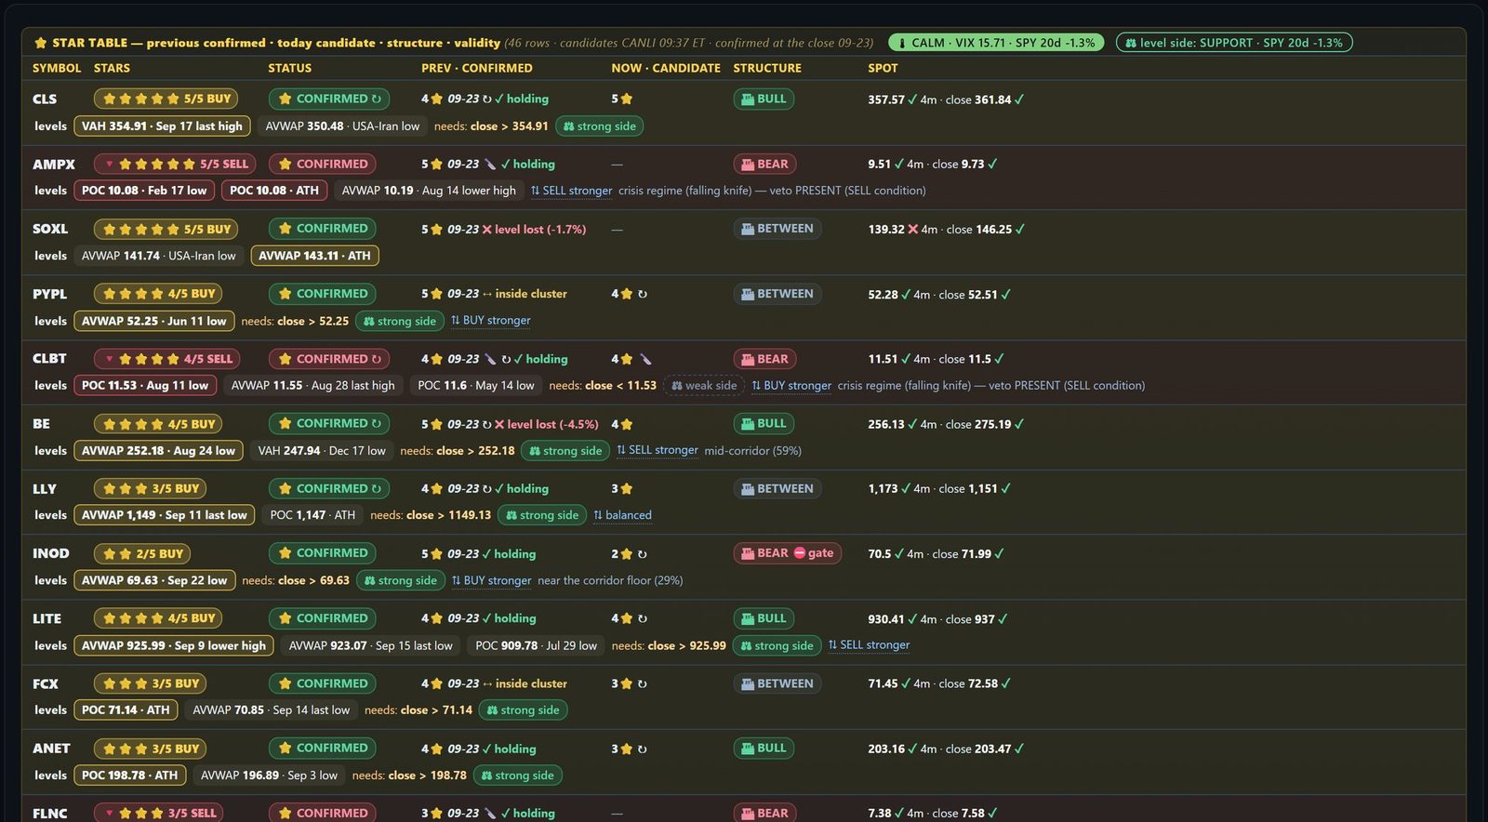Click the swap arrows icon before LLY balanced
The width and height of the screenshot is (1488, 822).
[x=598, y=515]
